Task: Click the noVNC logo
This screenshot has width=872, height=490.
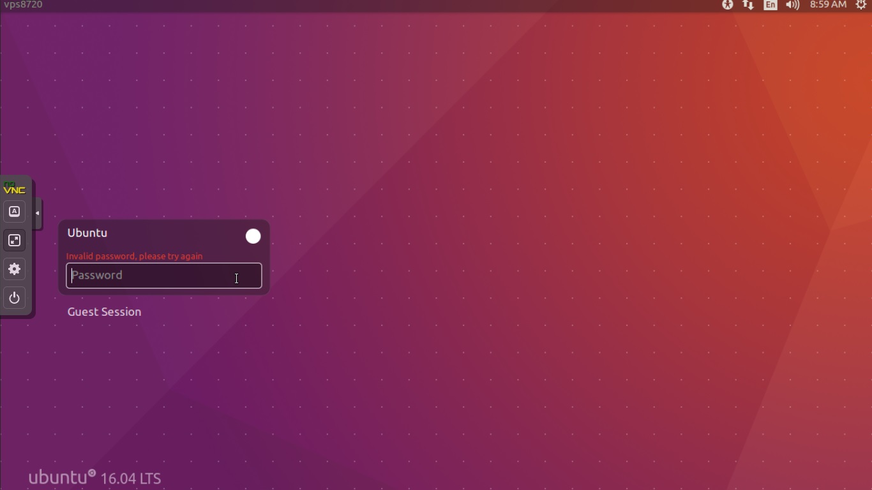Action: [14, 188]
